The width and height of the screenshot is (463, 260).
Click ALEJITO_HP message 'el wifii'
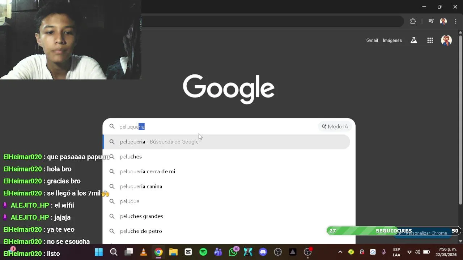64,205
